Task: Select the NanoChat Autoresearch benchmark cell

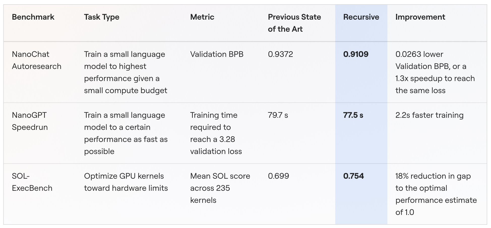Action: (37, 60)
